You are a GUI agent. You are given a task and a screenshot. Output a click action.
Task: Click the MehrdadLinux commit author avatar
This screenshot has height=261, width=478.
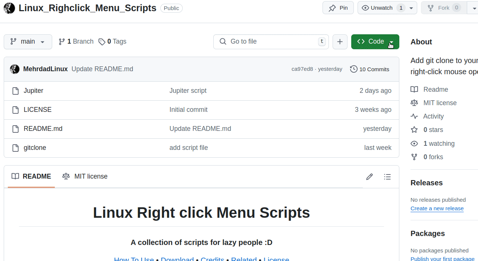tap(15, 69)
